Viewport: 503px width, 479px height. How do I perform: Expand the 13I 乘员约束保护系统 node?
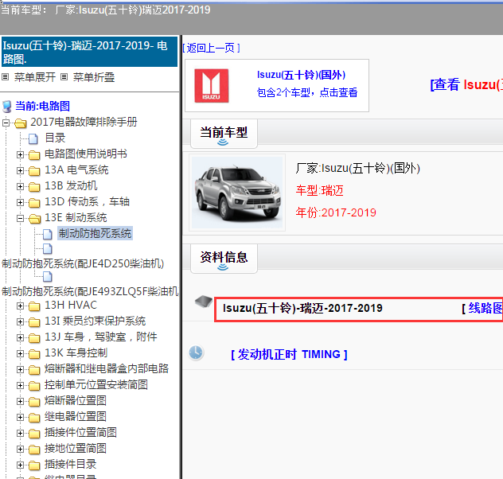click(x=20, y=322)
